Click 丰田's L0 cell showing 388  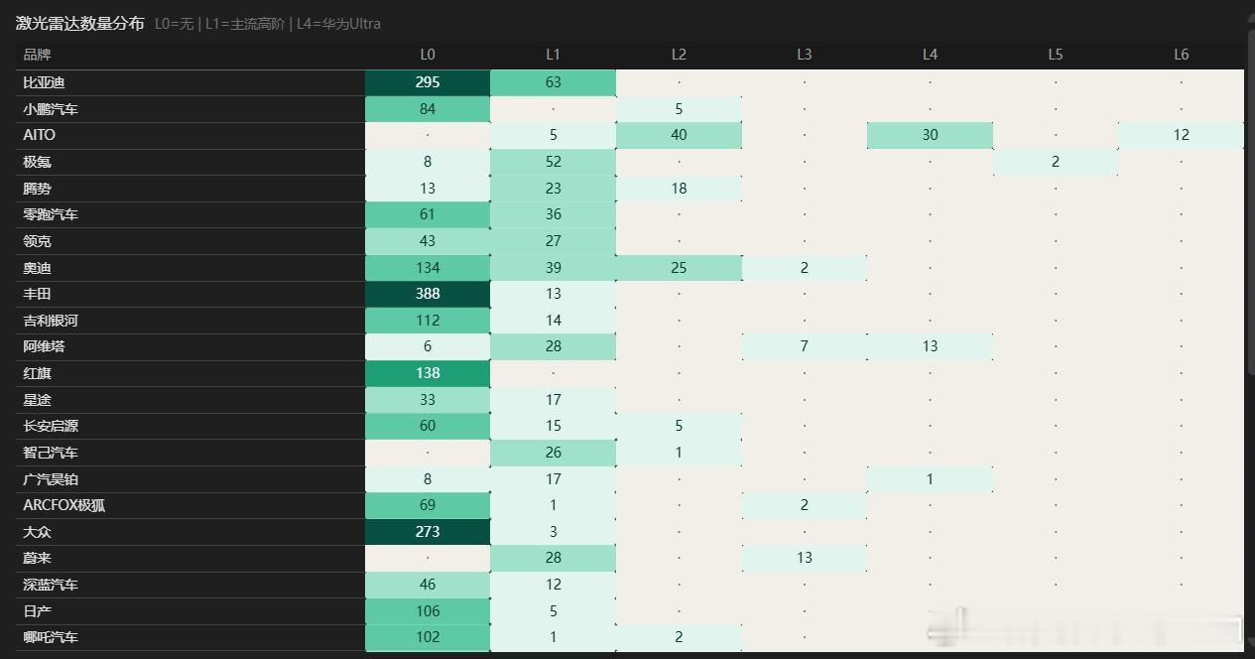pos(428,294)
